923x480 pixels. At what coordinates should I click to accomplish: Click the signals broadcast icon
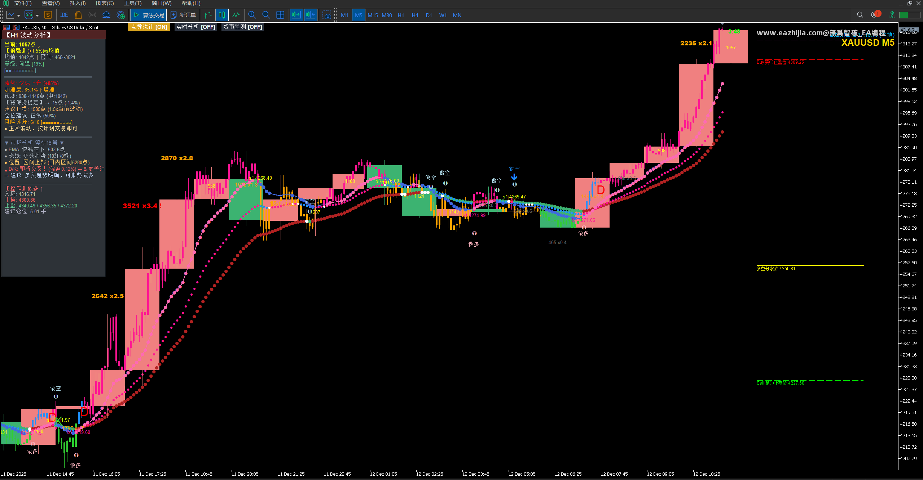pyautogui.click(x=92, y=15)
